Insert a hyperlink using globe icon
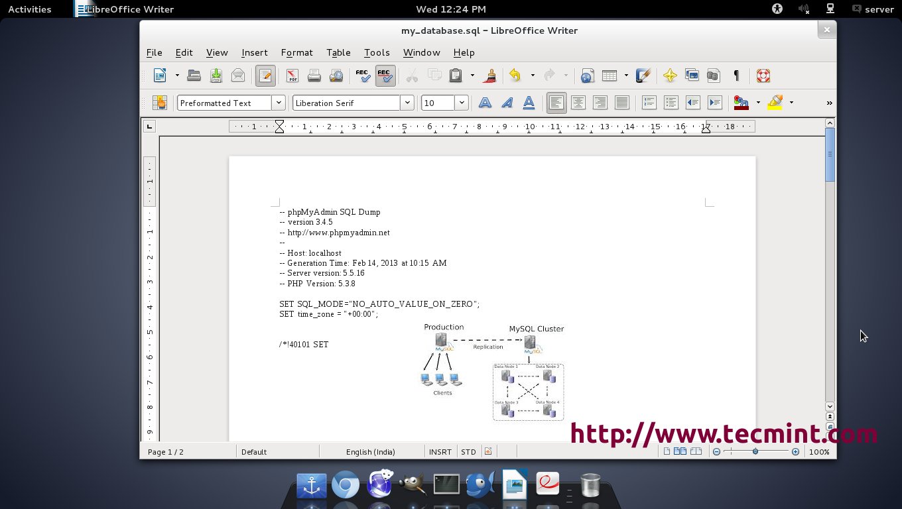 (587, 76)
